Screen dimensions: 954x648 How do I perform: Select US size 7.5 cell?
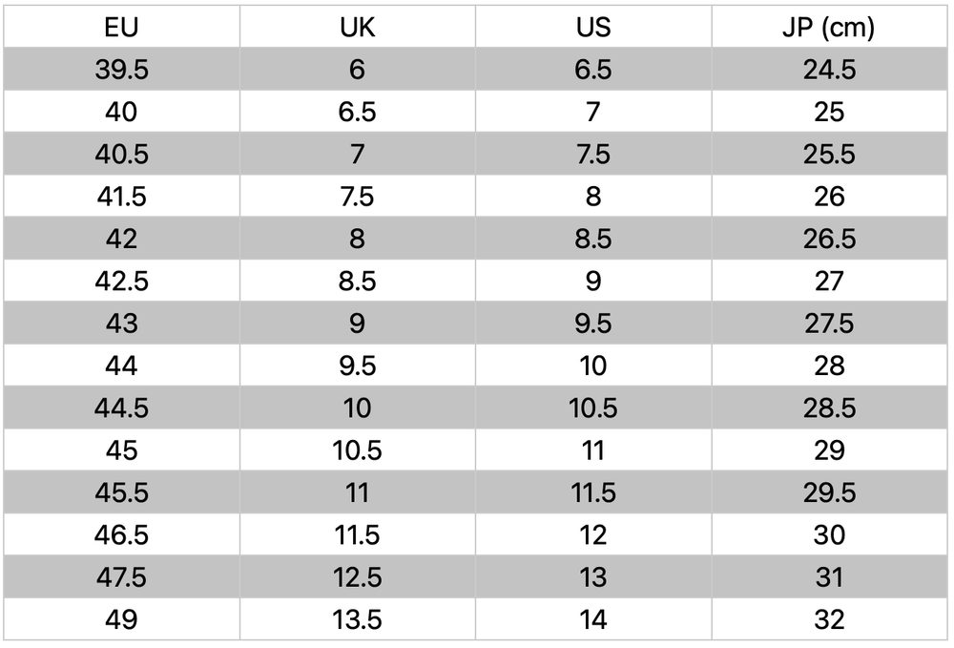pos(592,155)
